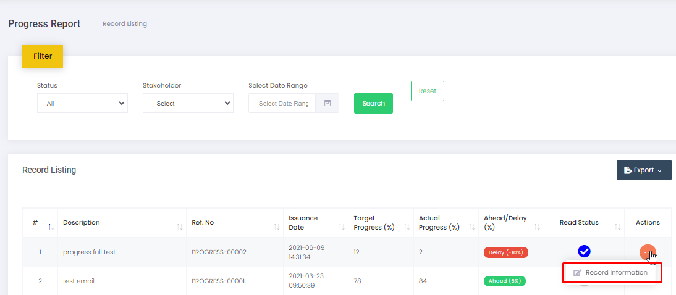Sort by the Actual Progress column arrows

point(472,227)
